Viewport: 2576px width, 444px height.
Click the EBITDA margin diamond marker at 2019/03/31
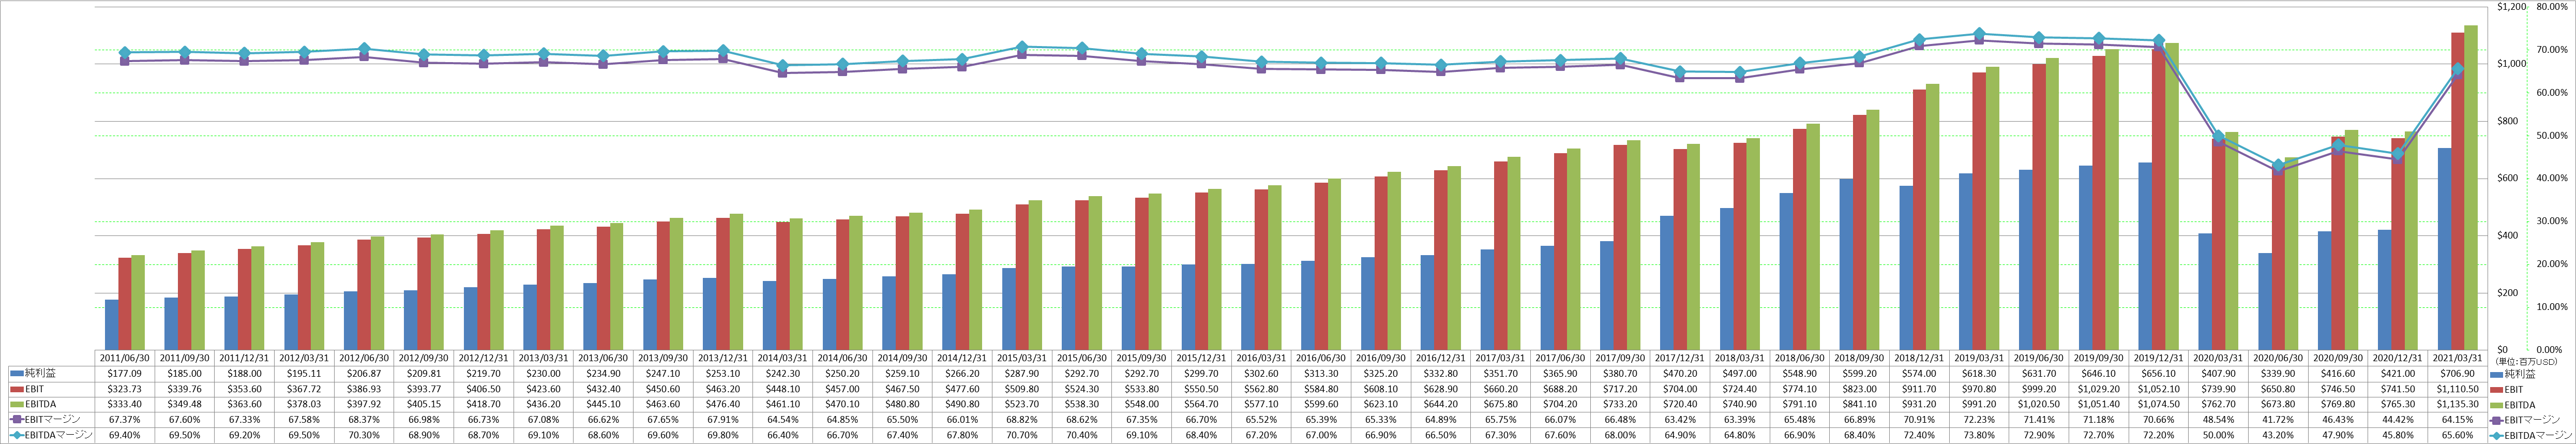1979,35
